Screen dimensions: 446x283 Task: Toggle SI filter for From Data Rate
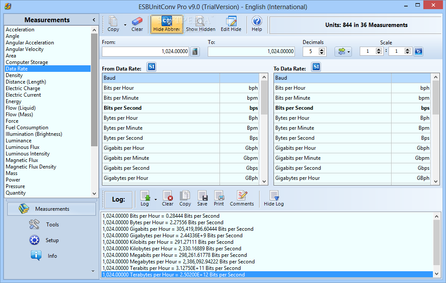[x=151, y=67]
